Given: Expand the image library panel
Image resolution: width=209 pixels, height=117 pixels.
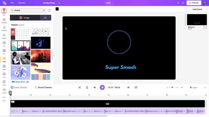Looking at the screenshot, I should 49,10.
